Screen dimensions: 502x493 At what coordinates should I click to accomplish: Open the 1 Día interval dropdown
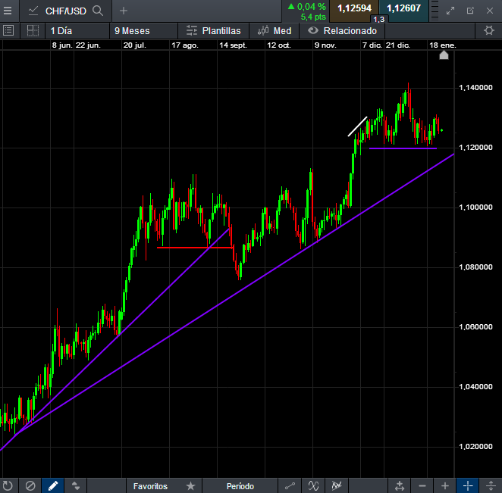[77, 31]
